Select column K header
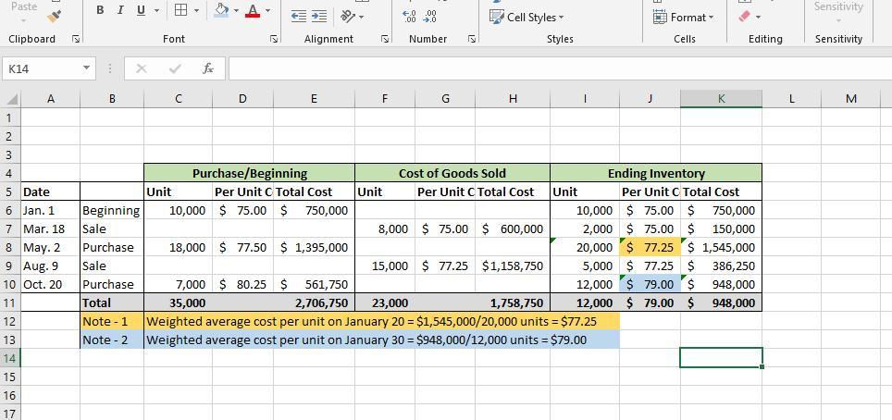 [721, 98]
